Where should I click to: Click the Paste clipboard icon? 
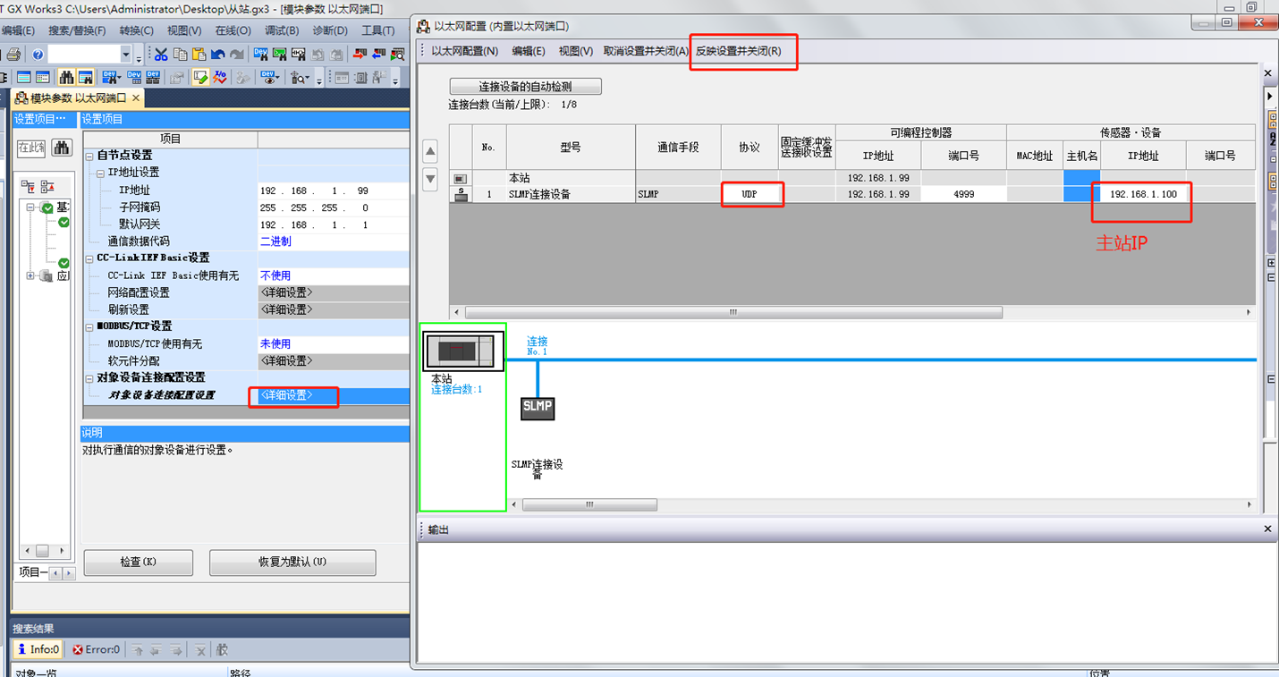[x=199, y=55]
